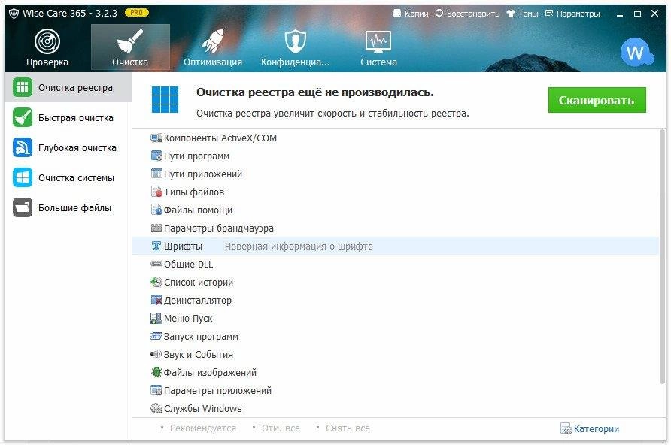Click the Файлы изображений bug icon
The height and width of the screenshot is (445, 671).
(156, 372)
